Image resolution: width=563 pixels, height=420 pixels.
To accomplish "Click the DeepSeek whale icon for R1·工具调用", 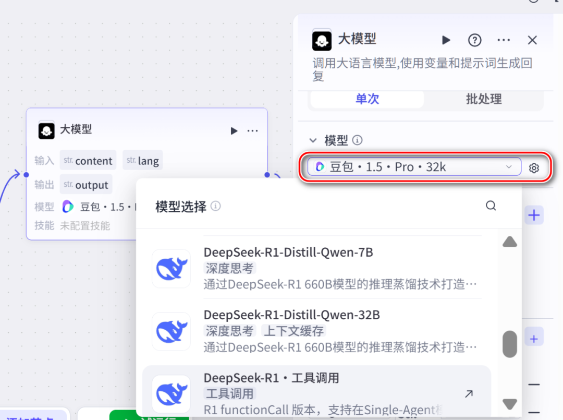I will [x=172, y=394].
